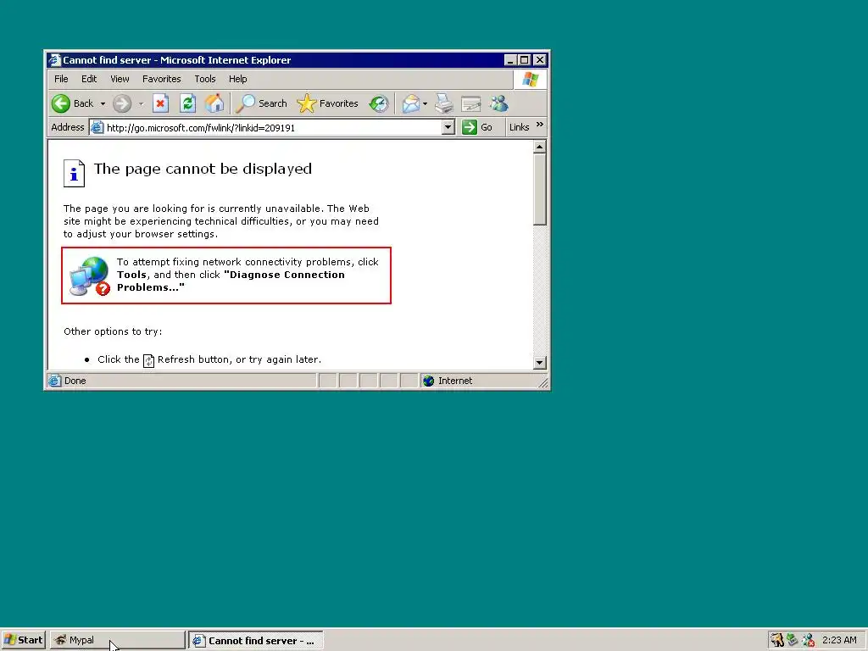Click "The page cannot be displayed" heading
The width and height of the screenshot is (868, 651).
(203, 169)
